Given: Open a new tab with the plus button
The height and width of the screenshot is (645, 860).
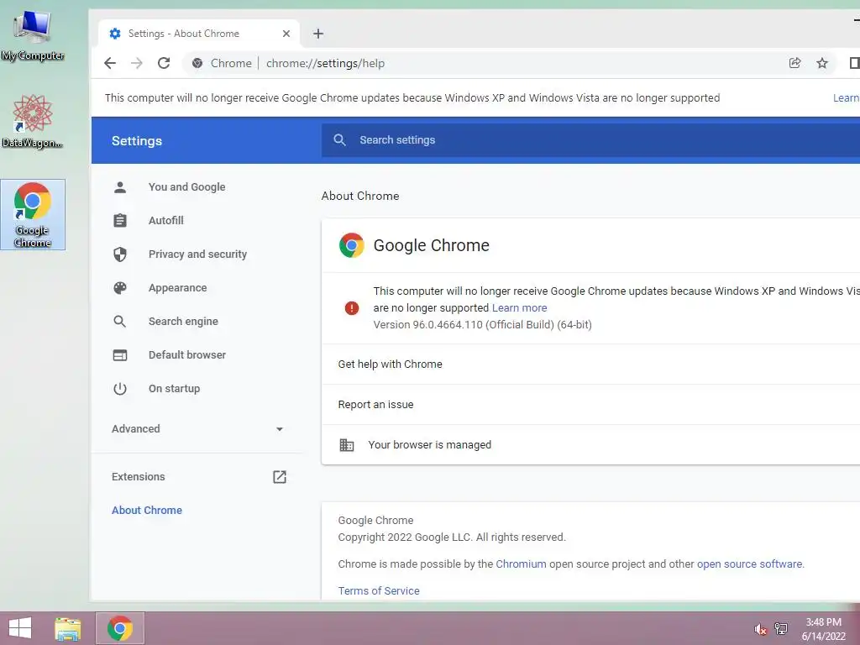Looking at the screenshot, I should (x=318, y=34).
